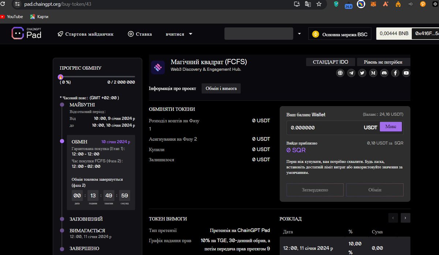Open the project's Telegram channel icon
The width and height of the screenshot is (439, 255).
coord(351,73)
